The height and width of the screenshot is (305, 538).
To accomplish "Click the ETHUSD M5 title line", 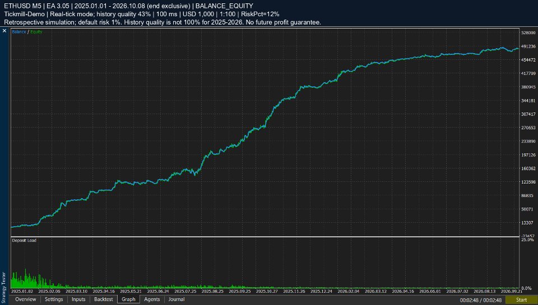I will tap(129, 6).
